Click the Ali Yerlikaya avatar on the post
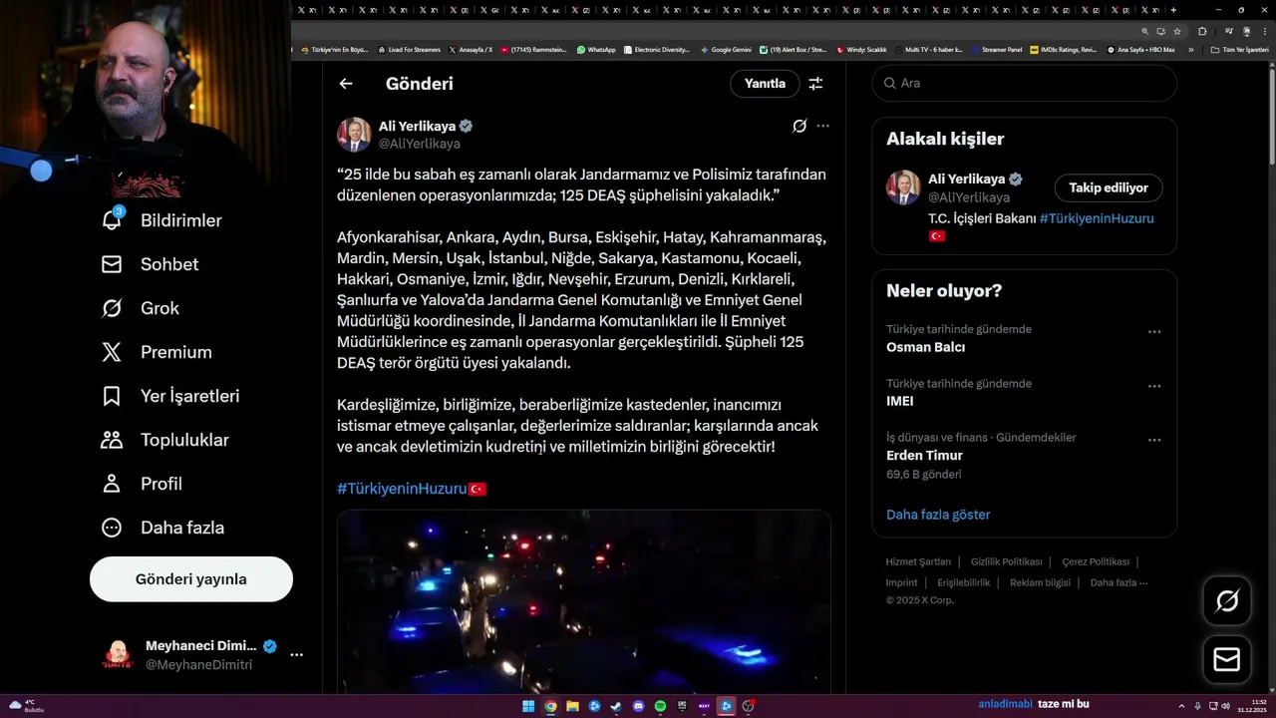The height and width of the screenshot is (718, 1276). (x=354, y=135)
